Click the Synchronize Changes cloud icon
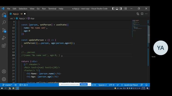Screen dimensions: 172x96 16,85
